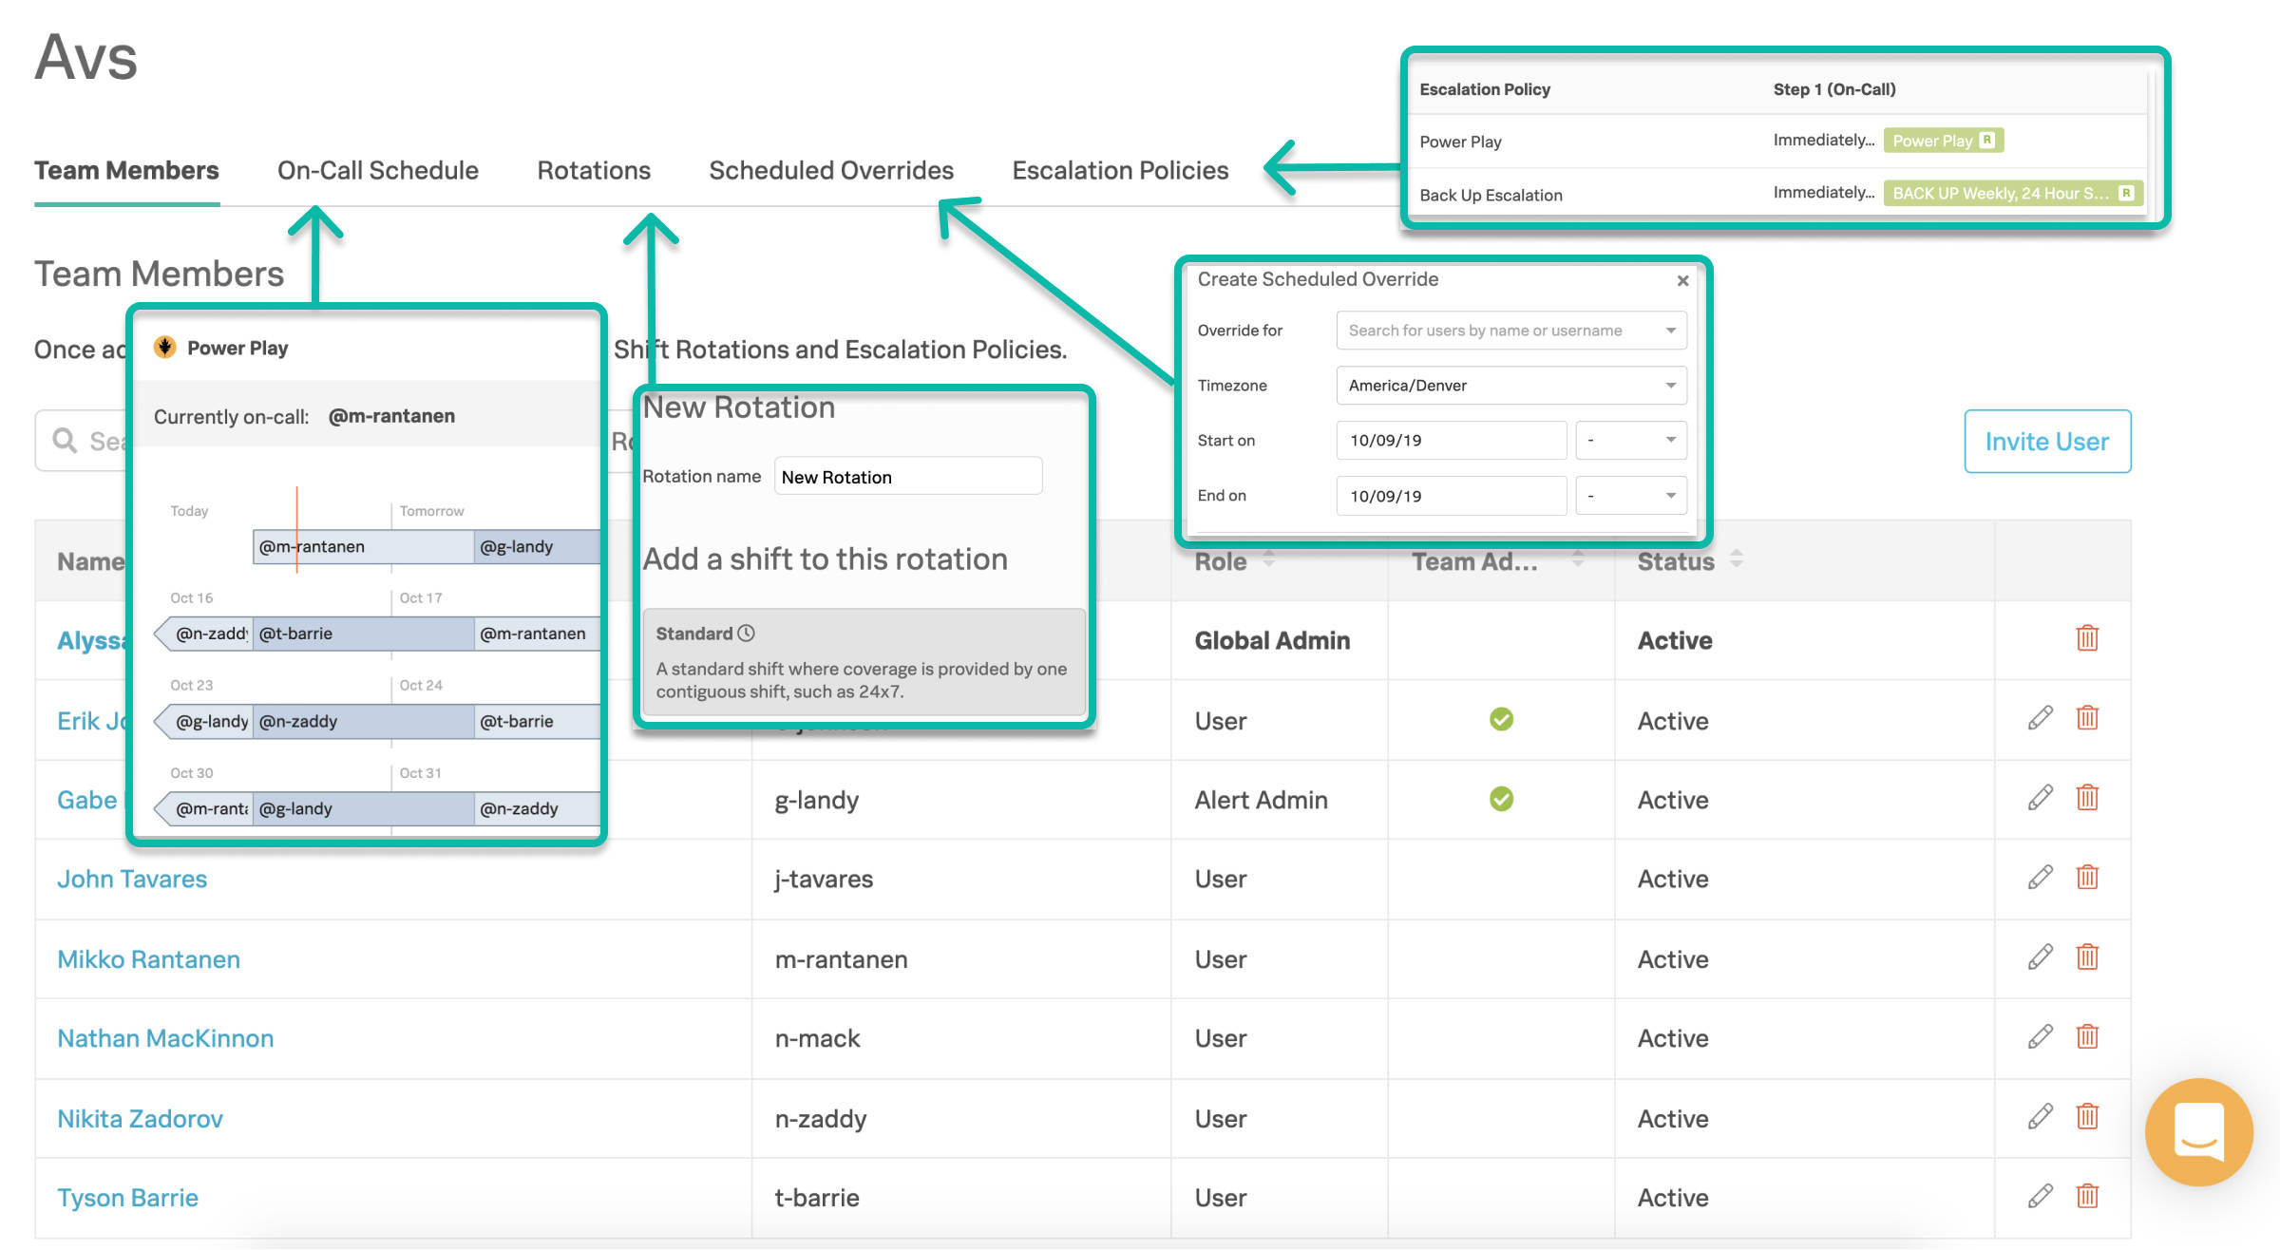The width and height of the screenshot is (2280, 1250).
Task: Click the search magnifier icon
Action: pos(64,440)
